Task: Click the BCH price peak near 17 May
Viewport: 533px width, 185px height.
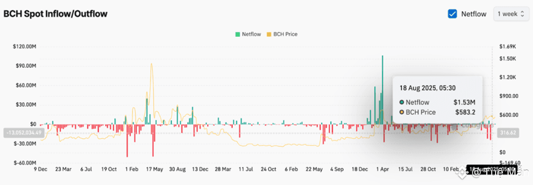Action: coord(151,64)
